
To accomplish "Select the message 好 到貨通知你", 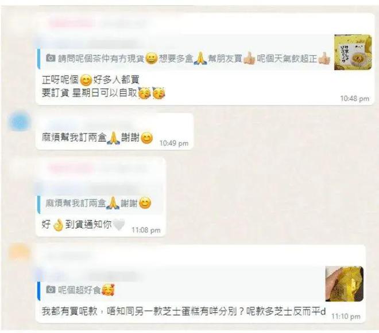I will coord(83,225).
